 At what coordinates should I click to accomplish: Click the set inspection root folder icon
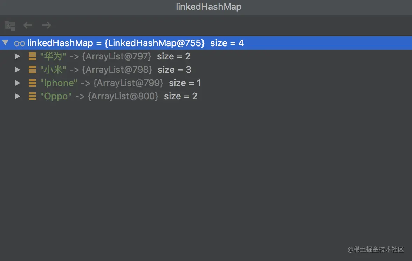[10, 26]
